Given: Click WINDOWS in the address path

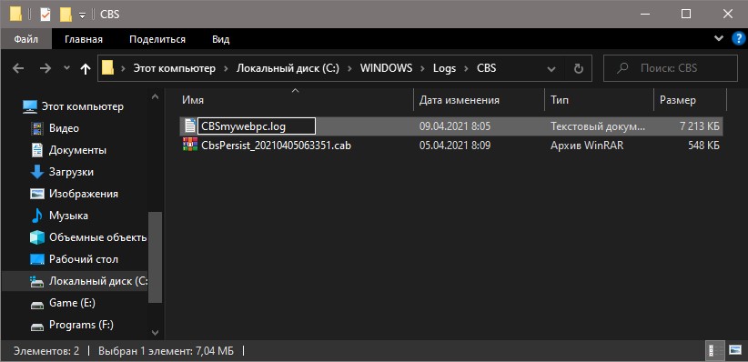Looking at the screenshot, I should click(386, 69).
